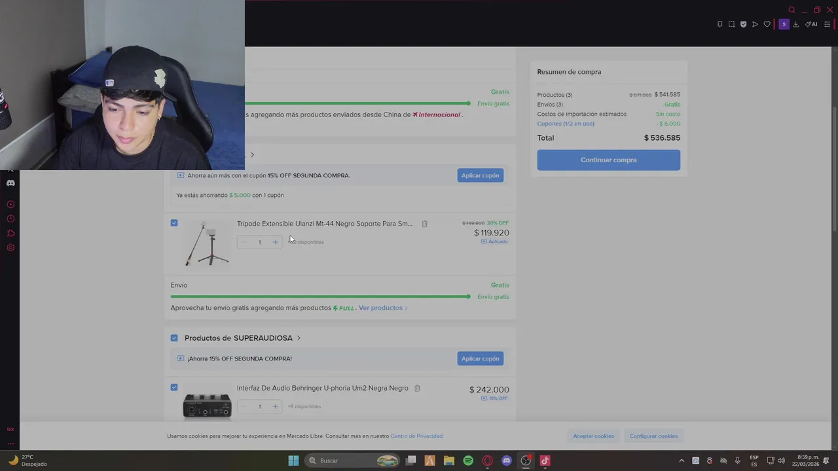The width and height of the screenshot is (838, 471).
Task: Switch the ESP ES input language
Action: point(754,461)
